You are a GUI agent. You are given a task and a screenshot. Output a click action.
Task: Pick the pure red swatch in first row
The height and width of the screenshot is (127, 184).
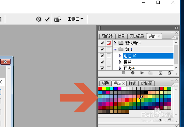(100, 88)
